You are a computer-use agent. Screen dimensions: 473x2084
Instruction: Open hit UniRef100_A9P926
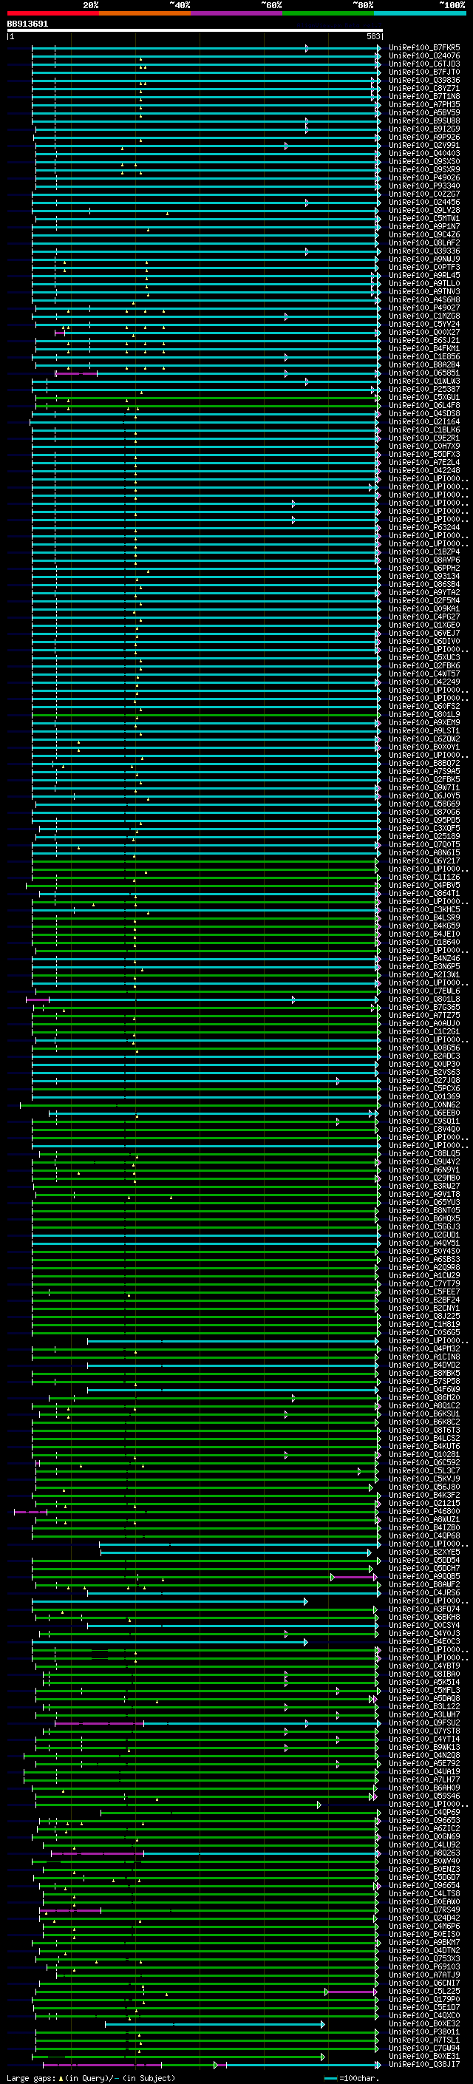pos(424,137)
